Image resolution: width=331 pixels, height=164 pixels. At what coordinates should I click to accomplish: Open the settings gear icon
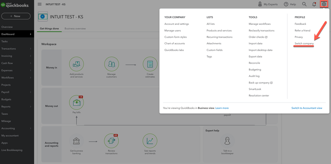pos(324,4)
